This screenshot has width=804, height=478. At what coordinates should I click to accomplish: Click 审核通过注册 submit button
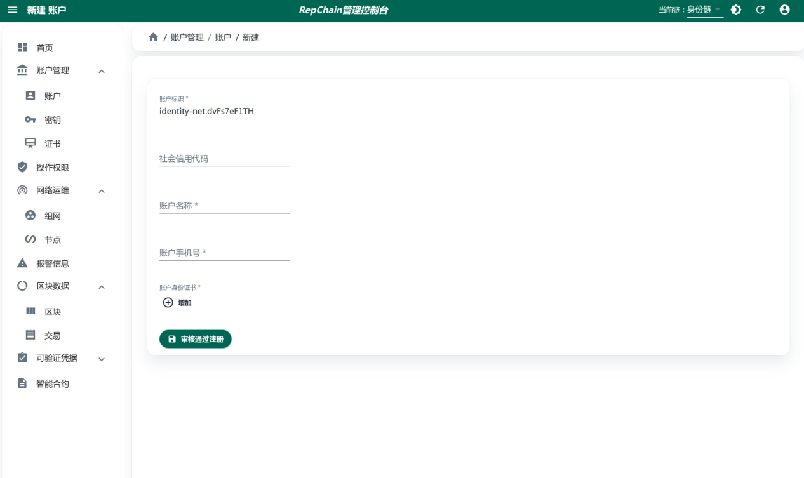(196, 339)
